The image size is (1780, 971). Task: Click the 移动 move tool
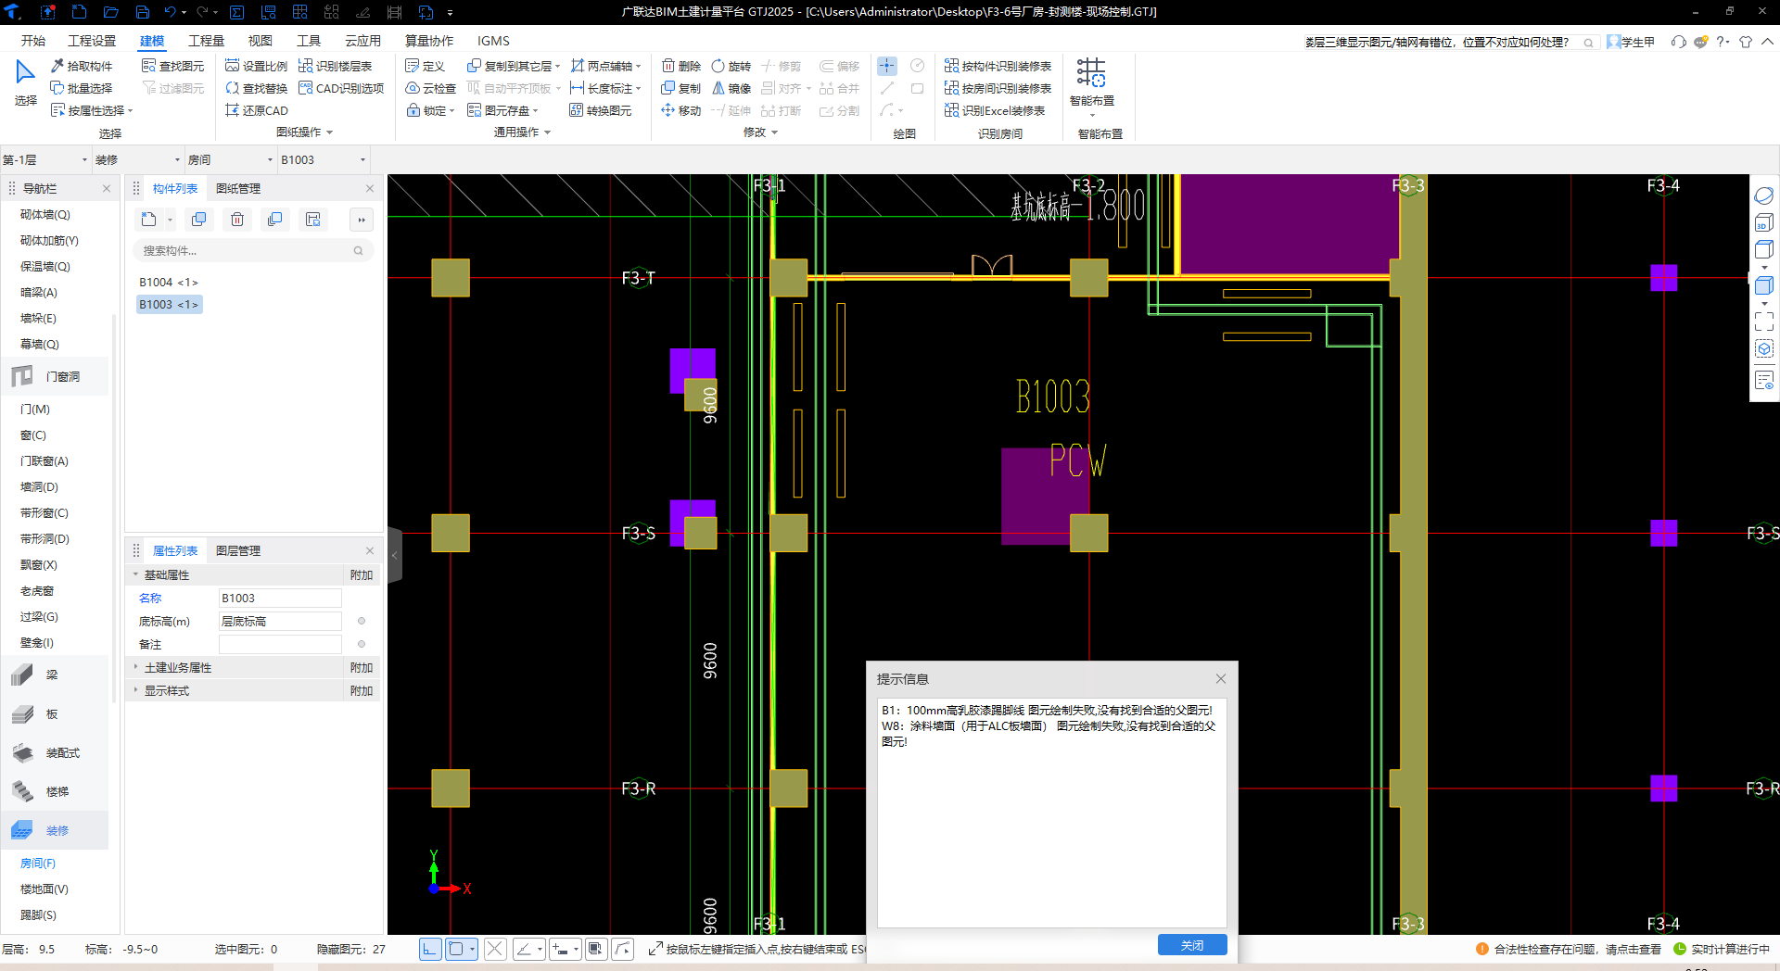(x=681, y=110)
